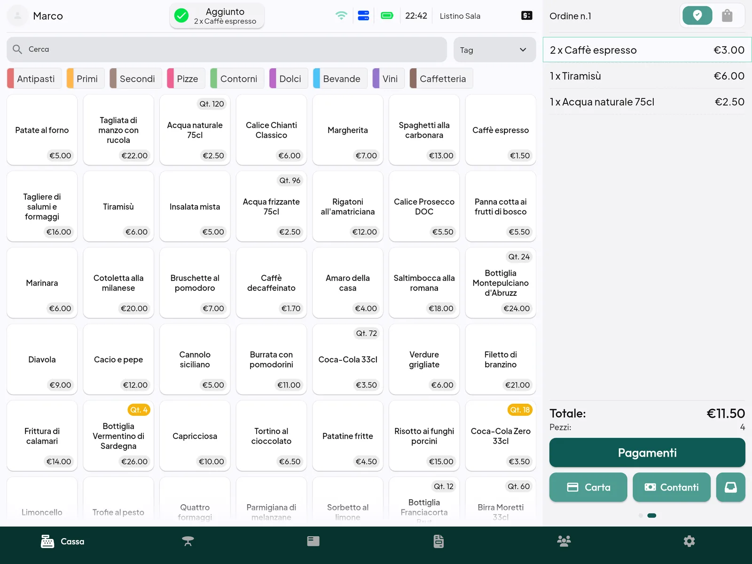Click the Marco user avatar
Image resolution: width=752 pixels, height=564 pixels.
[17, 16]
